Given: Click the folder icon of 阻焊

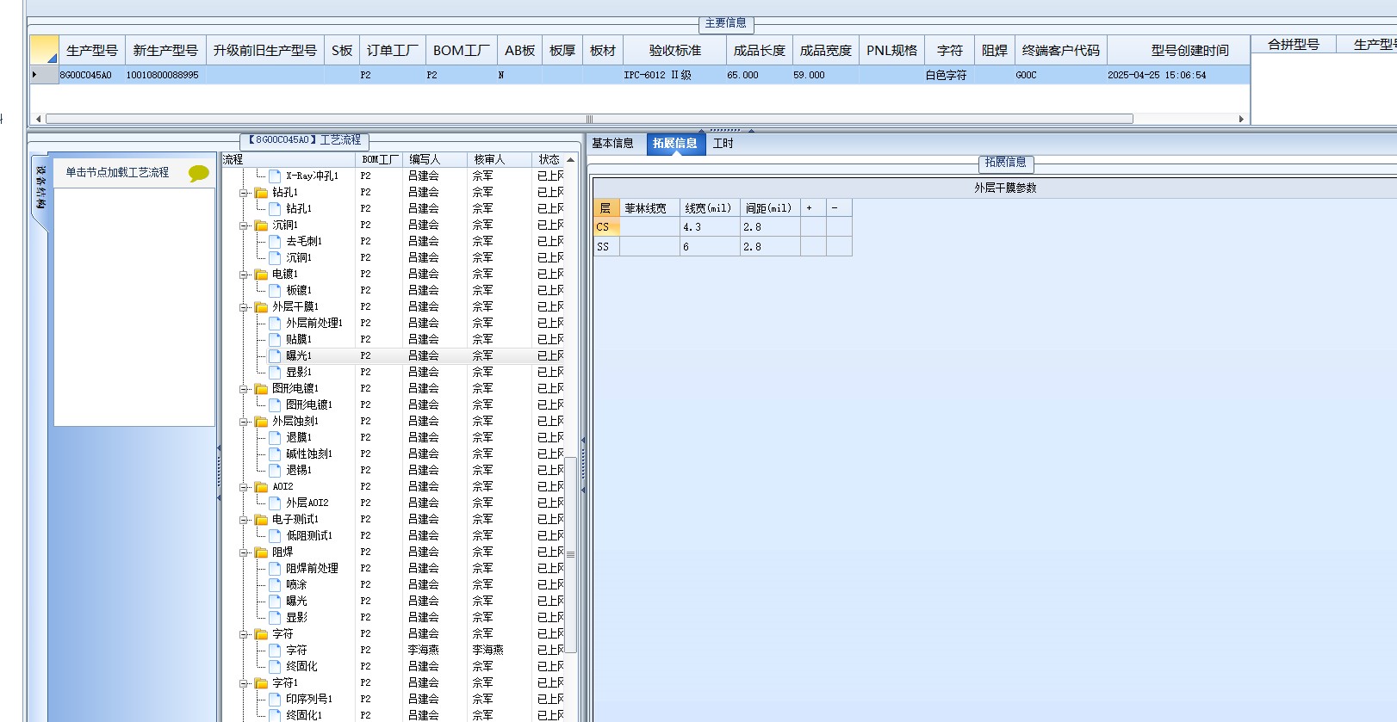Looking at the screenshot, I should [261, 552].
